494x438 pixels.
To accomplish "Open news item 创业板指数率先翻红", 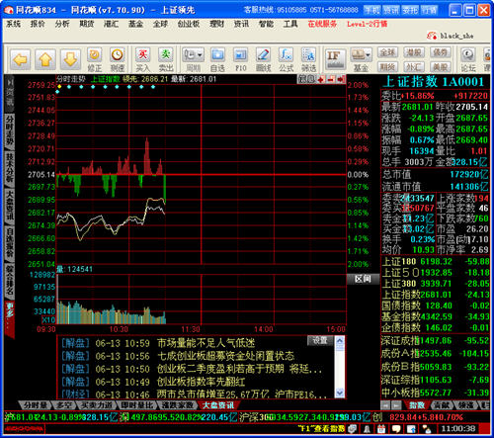I will pyautogui.click(x=202, y=382).
